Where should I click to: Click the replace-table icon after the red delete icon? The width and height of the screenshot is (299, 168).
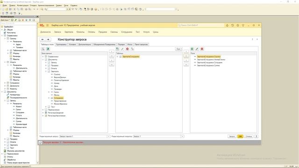click(132, 49)
